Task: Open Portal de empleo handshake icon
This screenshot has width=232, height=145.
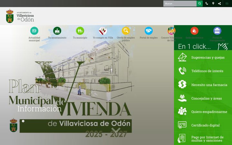Action: click(x=149, y=31)
